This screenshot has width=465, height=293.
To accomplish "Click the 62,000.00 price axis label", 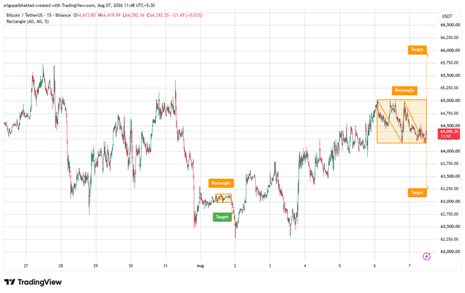I will [450, 252].
